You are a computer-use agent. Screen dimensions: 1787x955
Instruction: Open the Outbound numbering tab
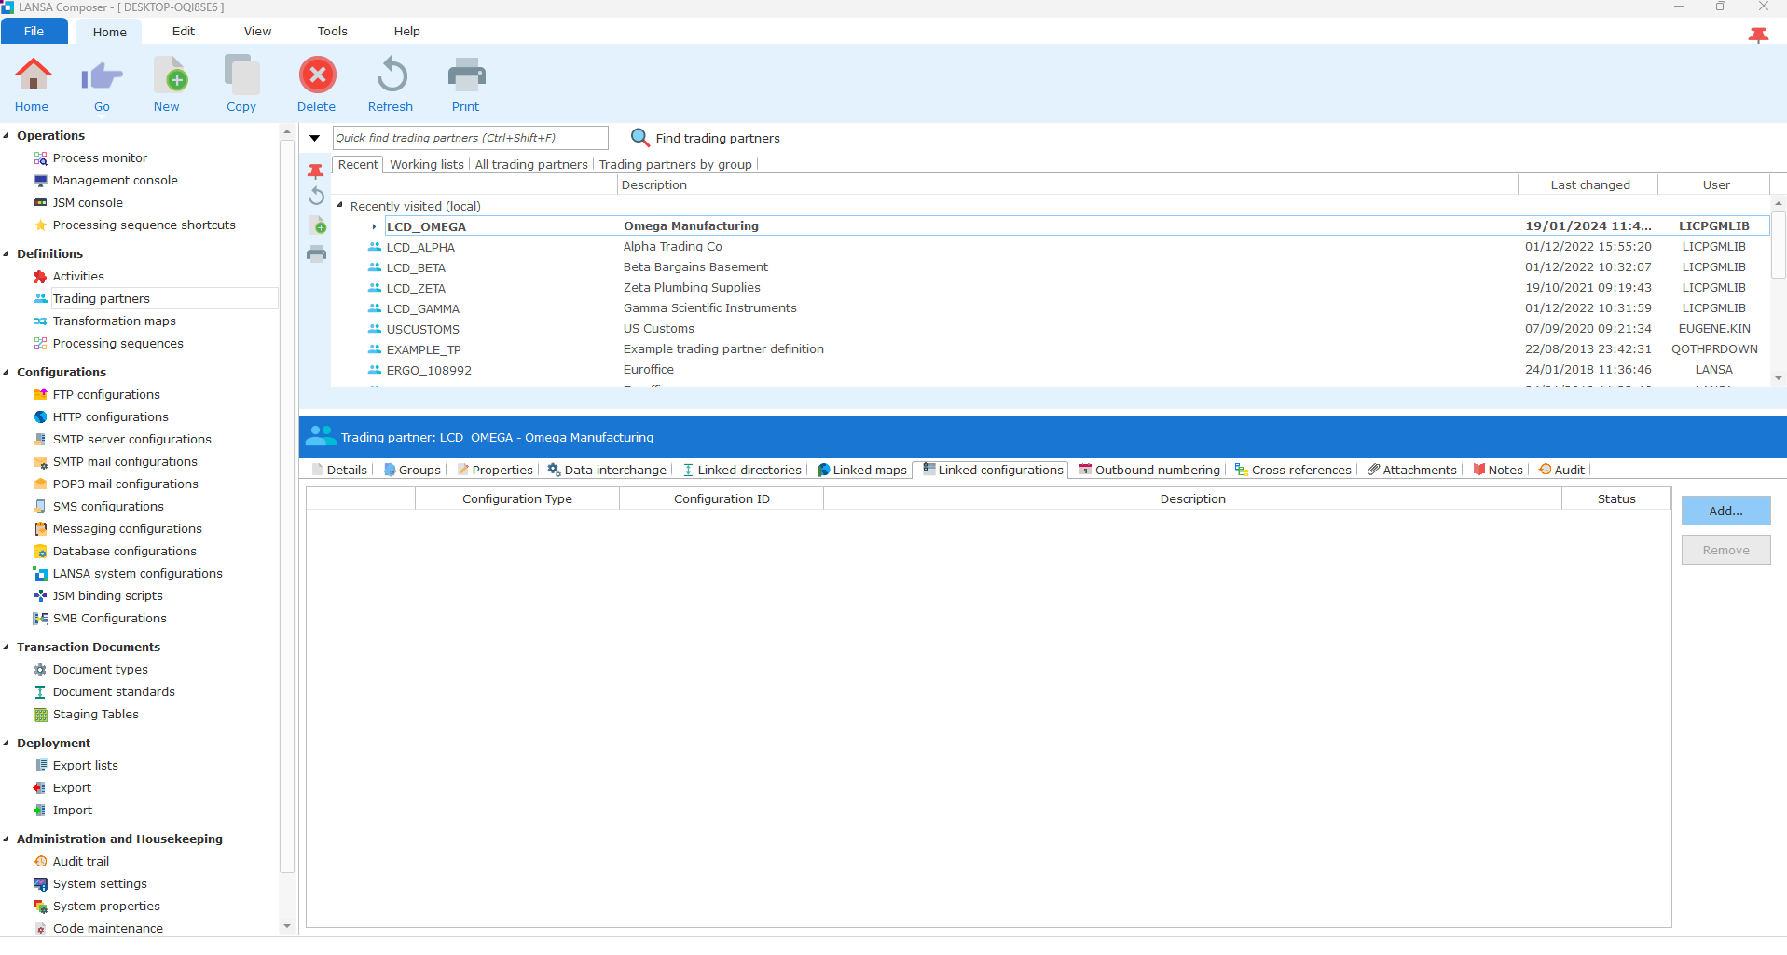point(1149,471)
